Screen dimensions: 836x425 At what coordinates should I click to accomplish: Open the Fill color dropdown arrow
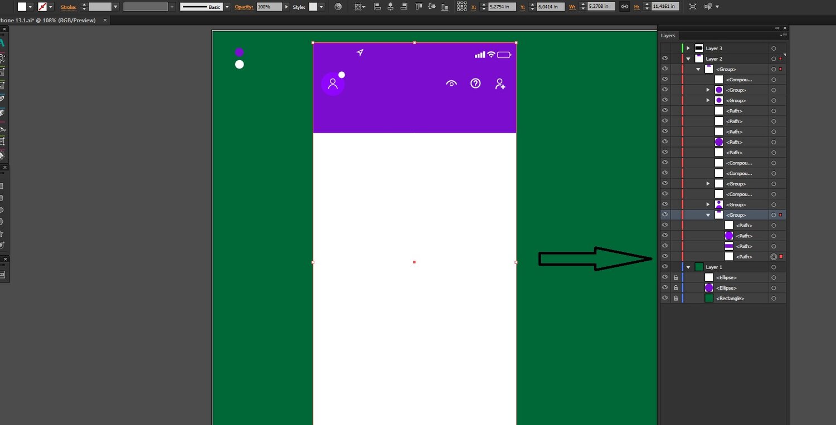(30, 7)
